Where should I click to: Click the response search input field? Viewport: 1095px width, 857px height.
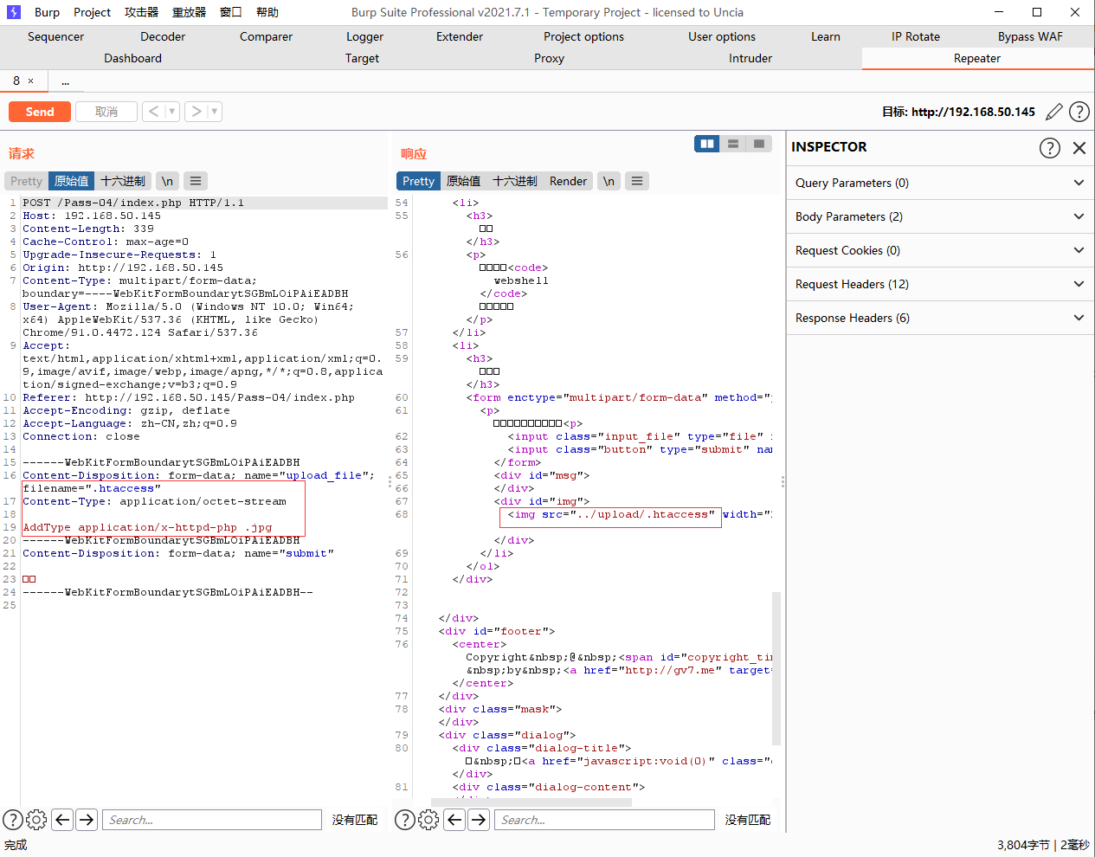604,820
